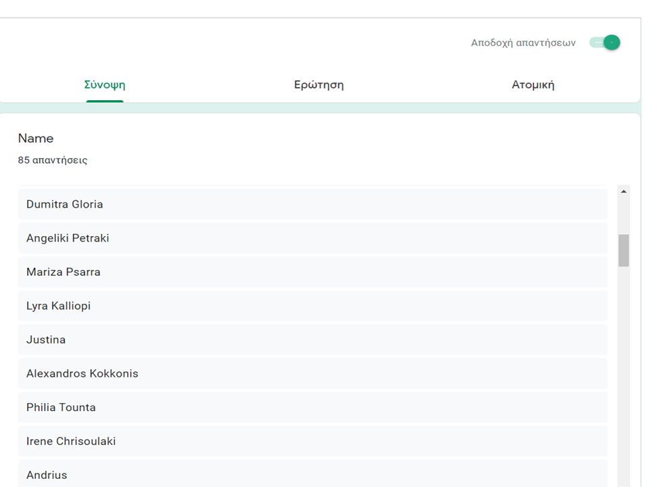The image size is (649, 487).
Task: Select the Ατομική tab
Action: click(533, 85)
